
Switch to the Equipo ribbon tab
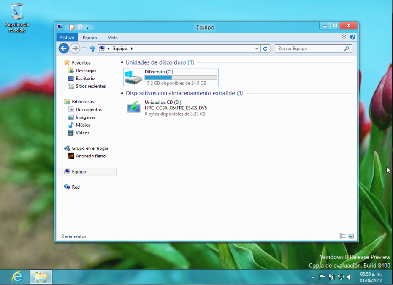click(90, 38)
